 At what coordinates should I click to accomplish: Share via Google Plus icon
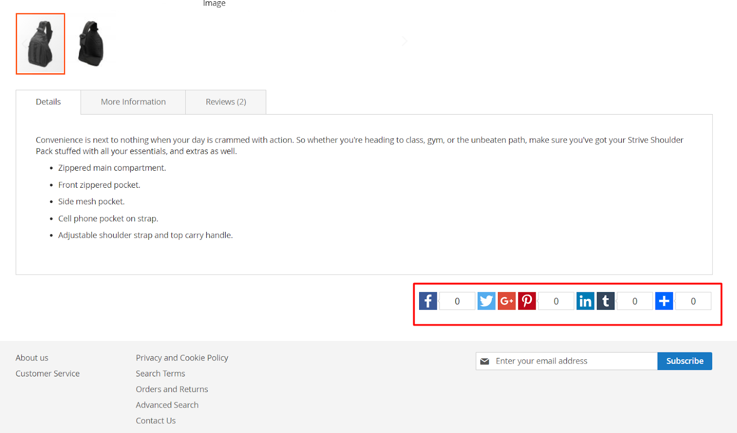(x=506, y=301)
